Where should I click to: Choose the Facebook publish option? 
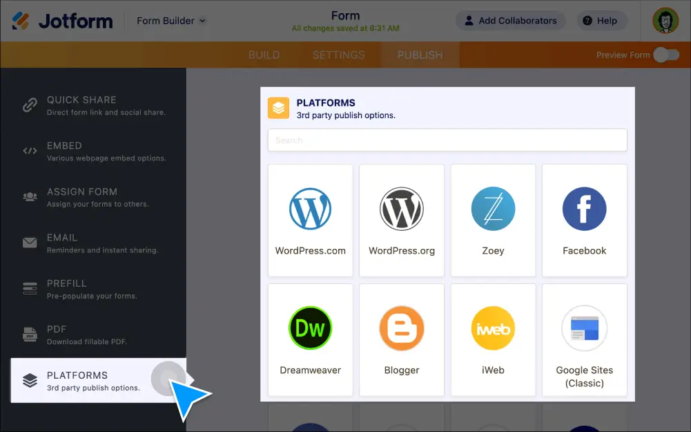click(584, 209)
